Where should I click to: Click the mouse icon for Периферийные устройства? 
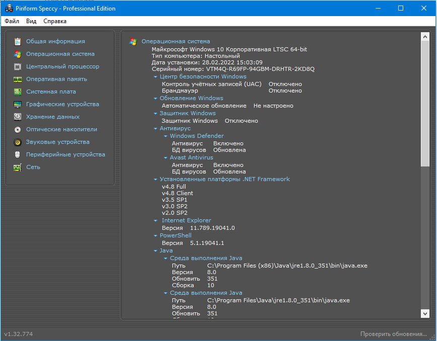coord(18,154)
